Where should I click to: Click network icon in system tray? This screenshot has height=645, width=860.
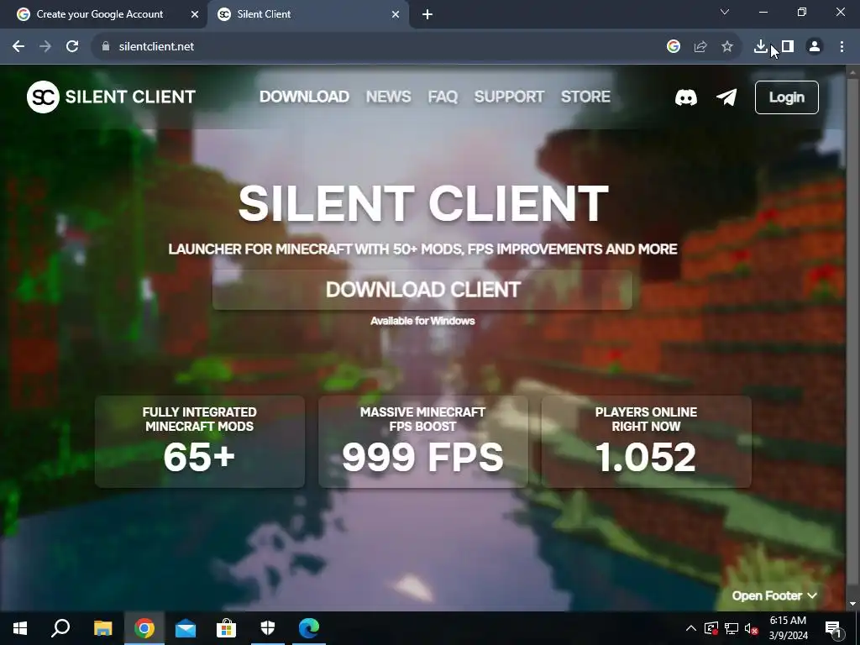click(732, 628)
